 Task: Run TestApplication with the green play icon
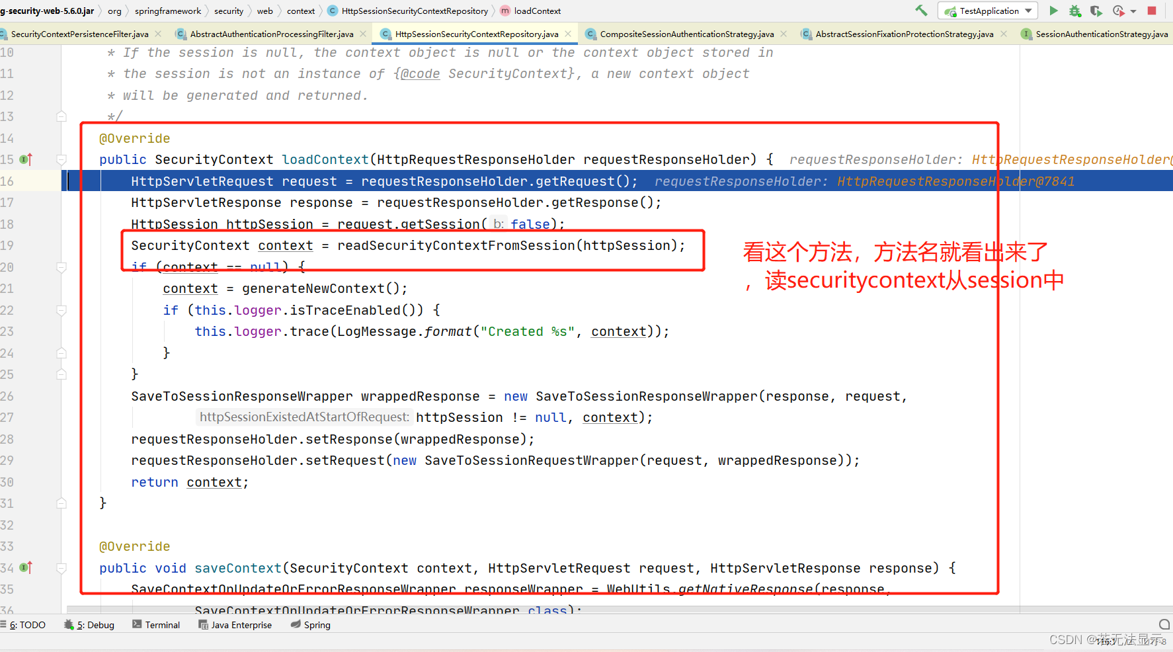click(1053, 11)
